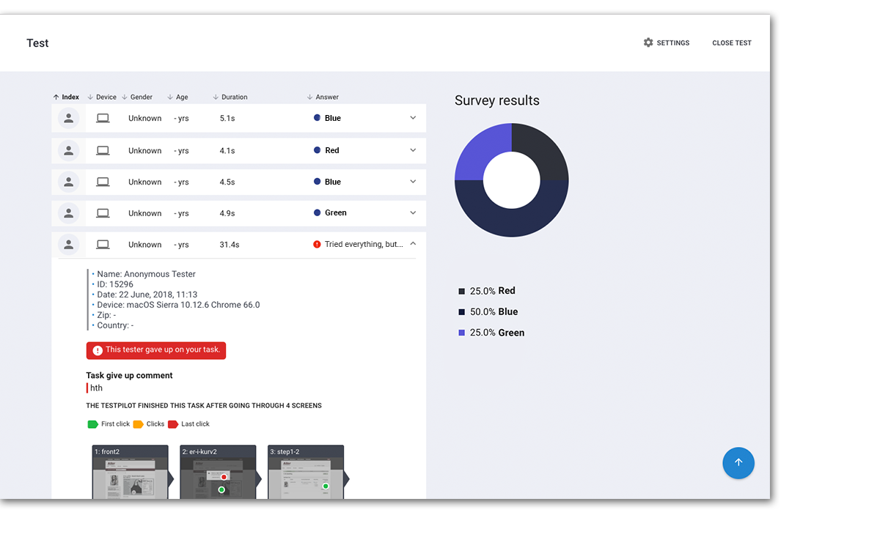Image resolution: width=880 pixels, height=540 pixels.
Task: Sort the table by Duration column
Action: tap(230, 97)
